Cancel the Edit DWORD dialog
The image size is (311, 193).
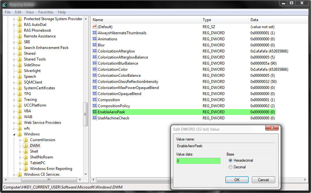click(x=263, y=180)
